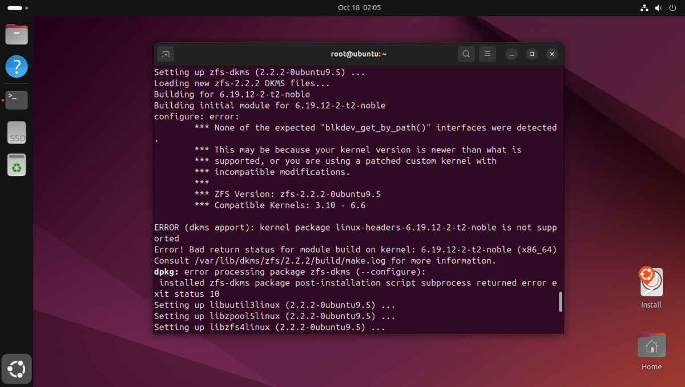
Task: Maximize the terminal window
Action: [x=531, y=54]
